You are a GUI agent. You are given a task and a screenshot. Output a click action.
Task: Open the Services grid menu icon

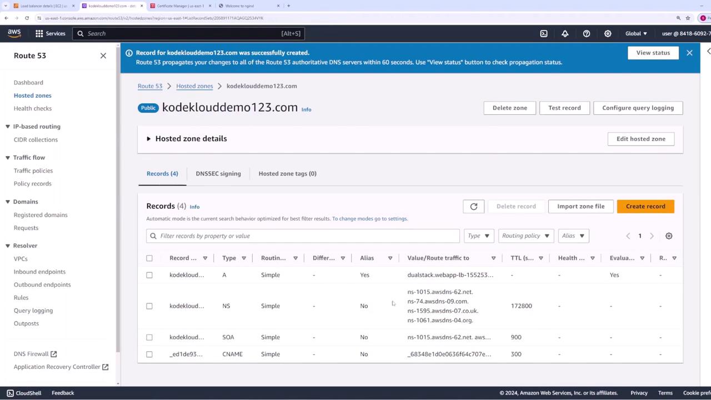39,33
